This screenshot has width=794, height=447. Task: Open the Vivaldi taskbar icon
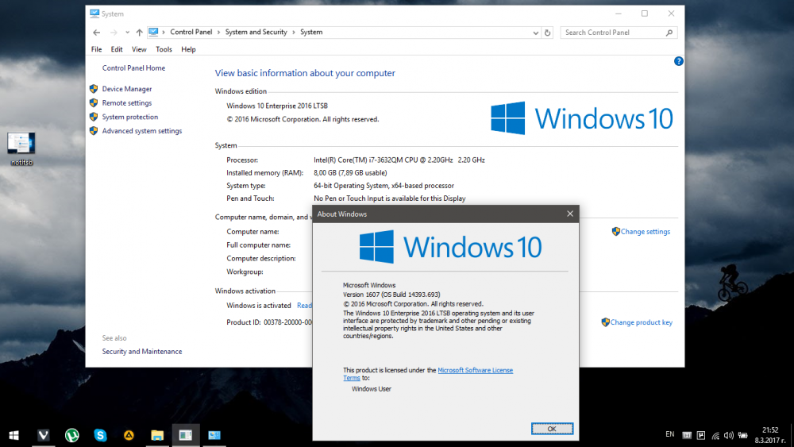coord(44,435)
